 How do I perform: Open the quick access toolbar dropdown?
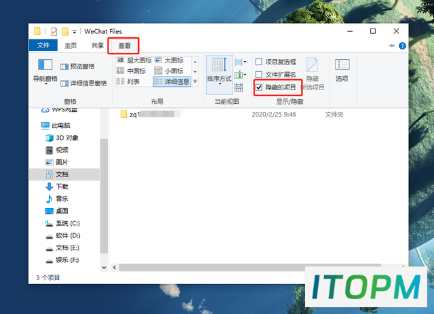[x=75, y=32]
